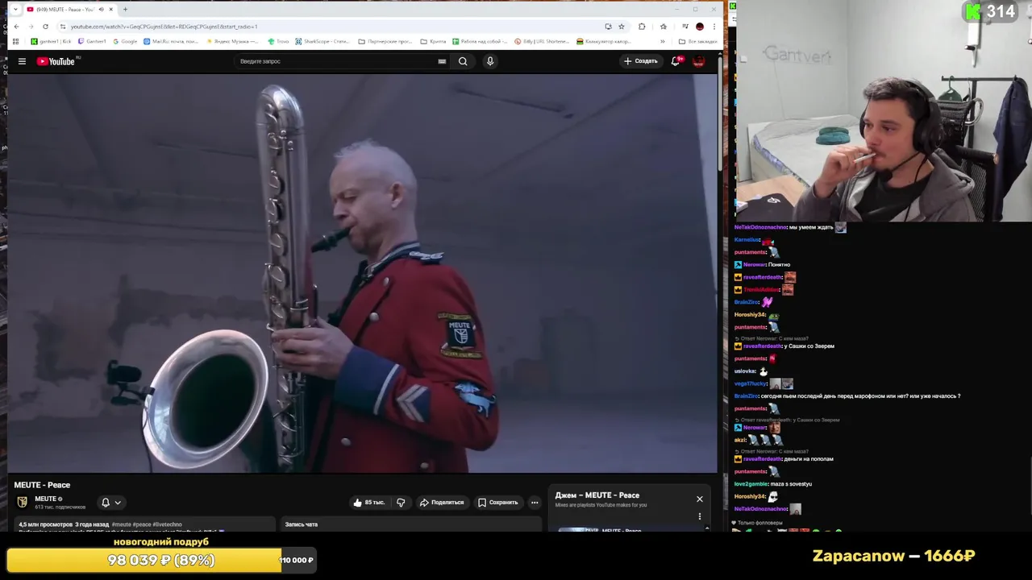Viewport: 1032px width, 580px height.
Task: Open the SharkScope bookmark
Action: click(322, 41)
